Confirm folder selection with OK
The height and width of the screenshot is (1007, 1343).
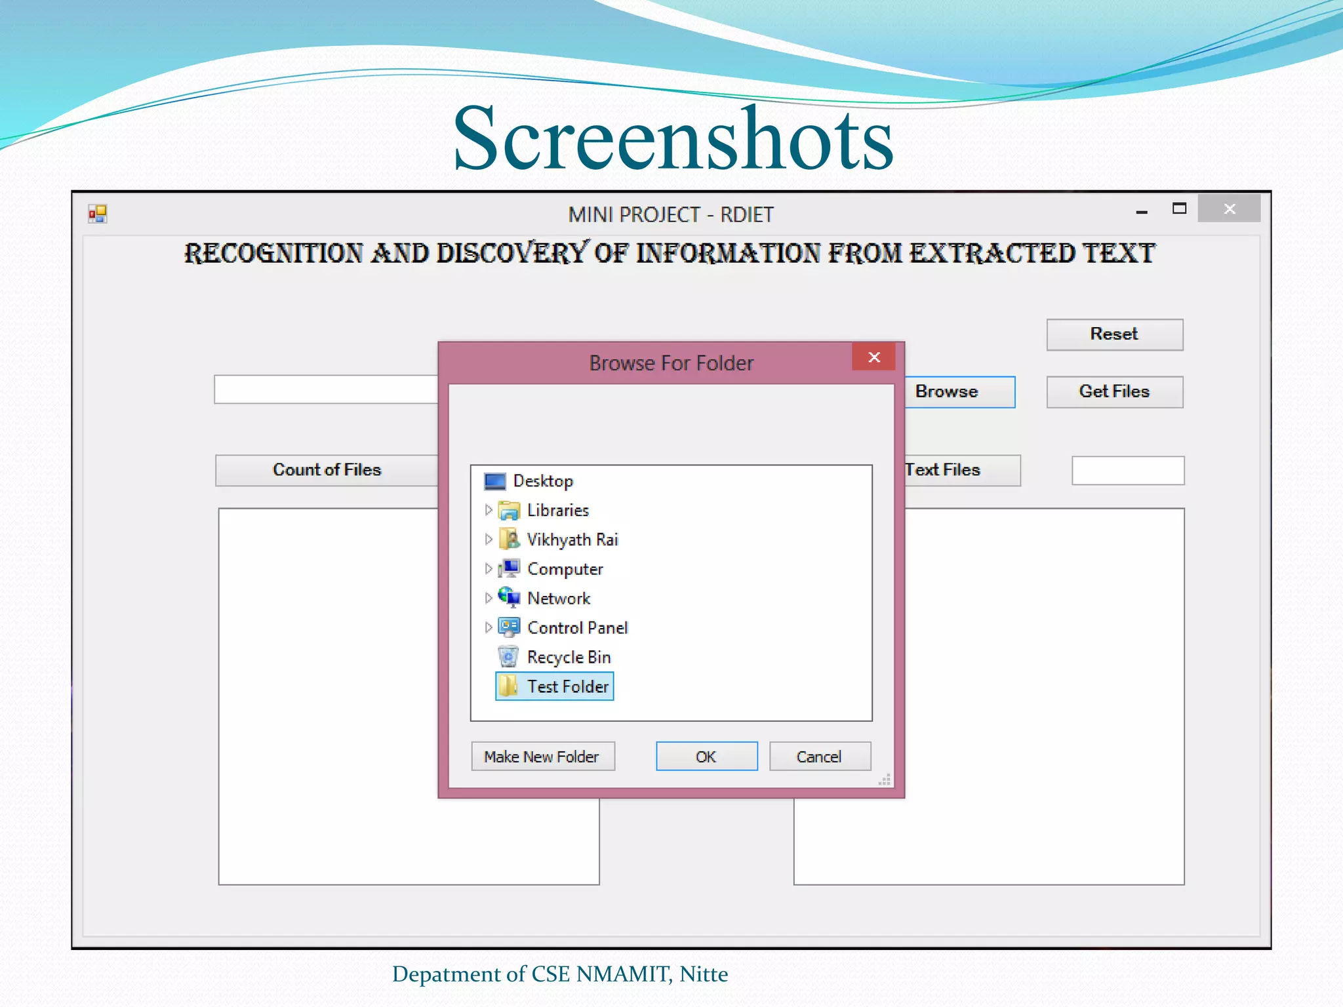(x=707, y=757)
